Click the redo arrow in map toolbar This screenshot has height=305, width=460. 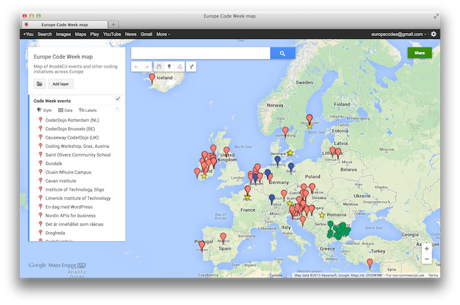pyautogui.click(x=147, y=67)
